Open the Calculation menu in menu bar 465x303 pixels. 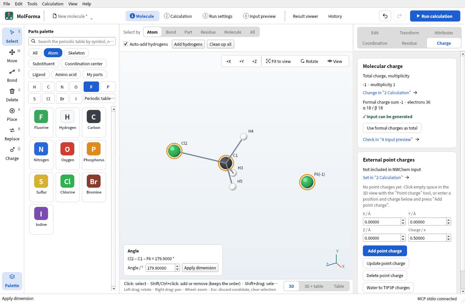(x=53, y=4)
